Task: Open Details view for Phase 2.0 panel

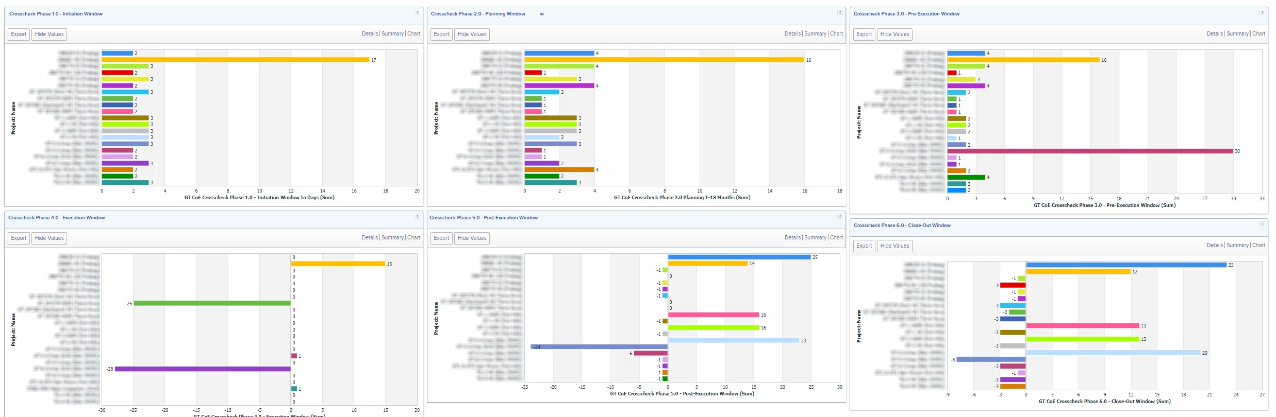Action: coord(792,34)
